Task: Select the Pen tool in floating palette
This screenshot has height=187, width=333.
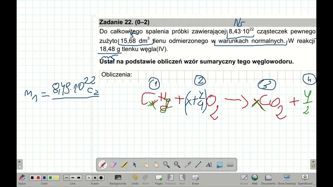Action: click(x=103, y=165)
